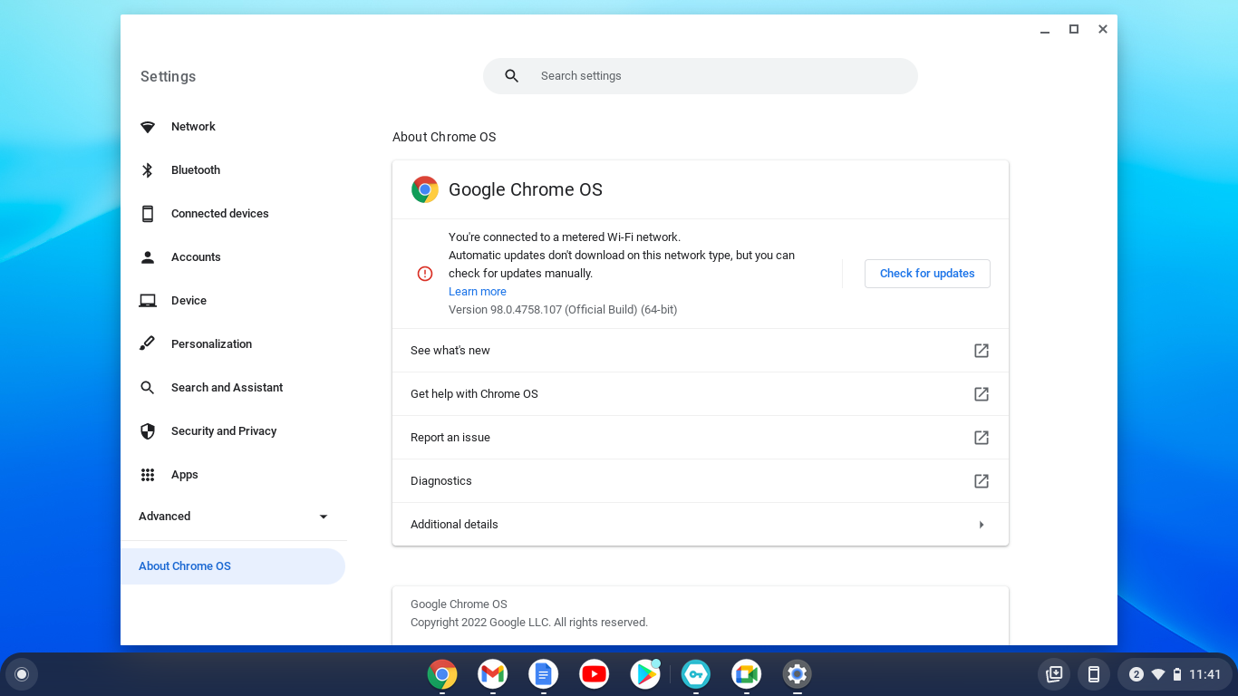Open Security and Privacy section
Viewport: 1238px width, 696px height.
point(234,431)
